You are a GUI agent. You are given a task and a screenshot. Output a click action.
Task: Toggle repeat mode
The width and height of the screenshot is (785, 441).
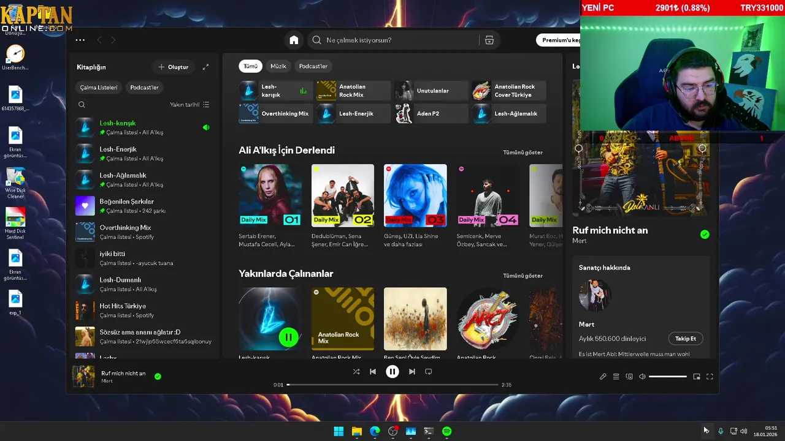pyautogui.click(x=429, y=371)
